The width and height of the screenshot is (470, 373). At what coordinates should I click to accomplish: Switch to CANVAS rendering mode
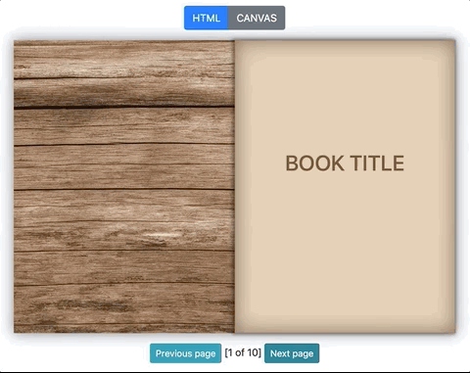[257, 18]
